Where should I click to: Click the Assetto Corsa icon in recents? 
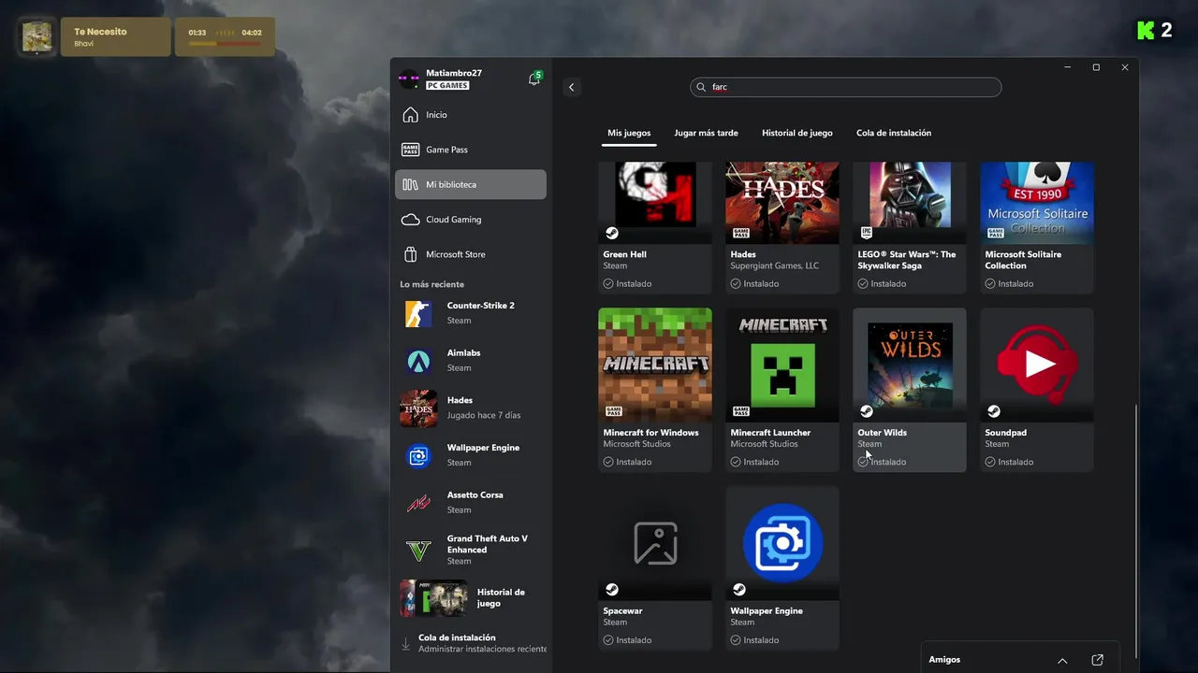coord(418,503)
